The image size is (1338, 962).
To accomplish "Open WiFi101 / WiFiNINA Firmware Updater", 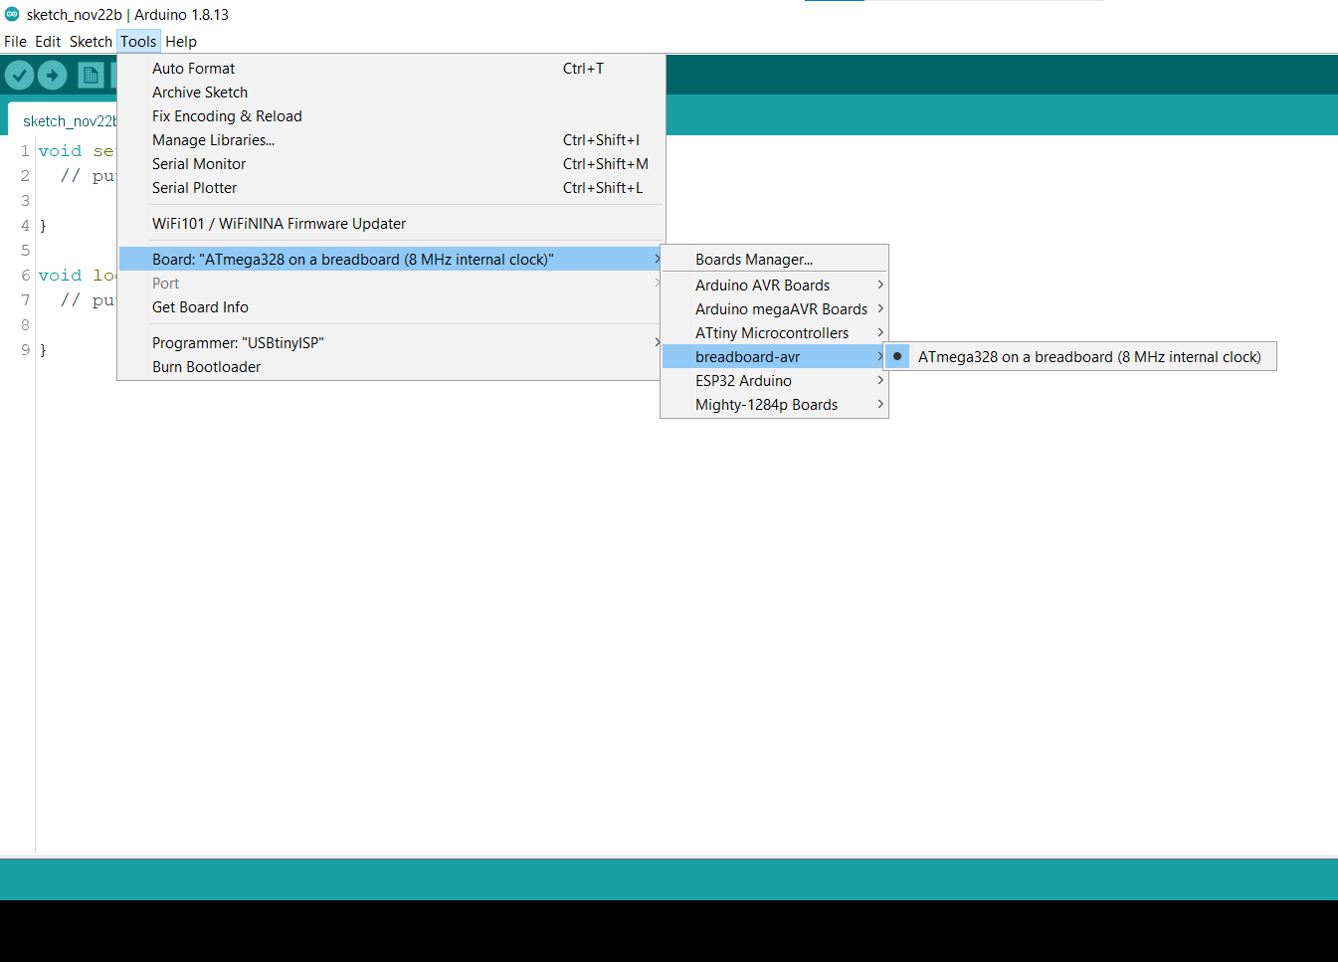I will click(x=392, y=224).
